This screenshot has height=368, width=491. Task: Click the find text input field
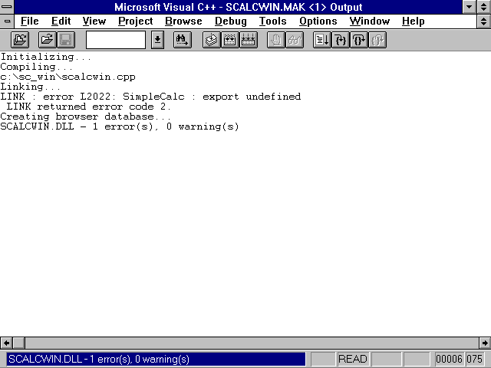pos(115,40)
